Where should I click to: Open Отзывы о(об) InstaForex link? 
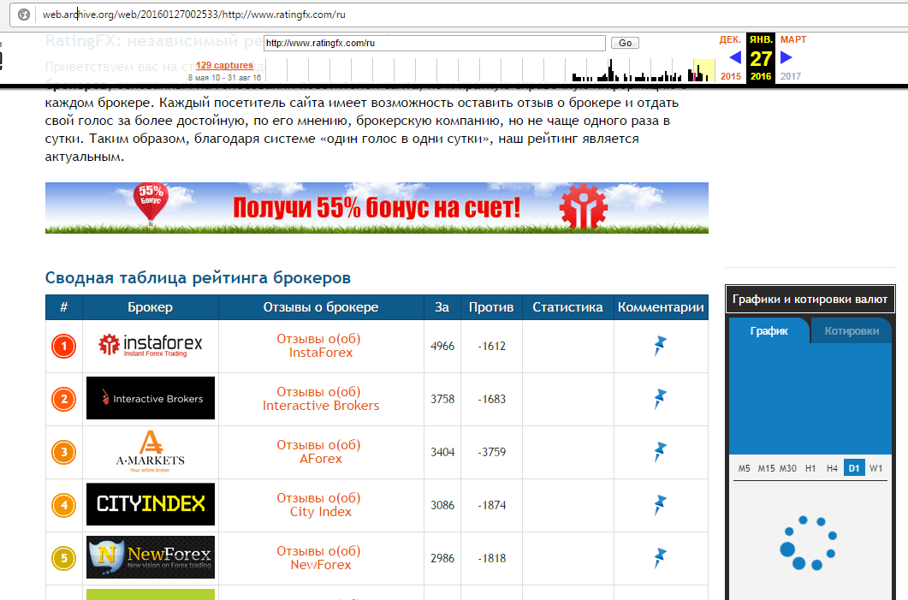pyautogui.click(x=319, y=346)
